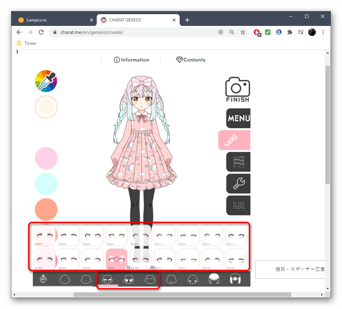
Task: Pick eye style 0014
Action: 188,259
